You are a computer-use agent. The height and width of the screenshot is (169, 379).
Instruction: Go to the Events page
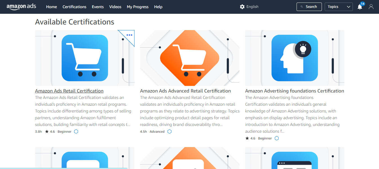98,7
